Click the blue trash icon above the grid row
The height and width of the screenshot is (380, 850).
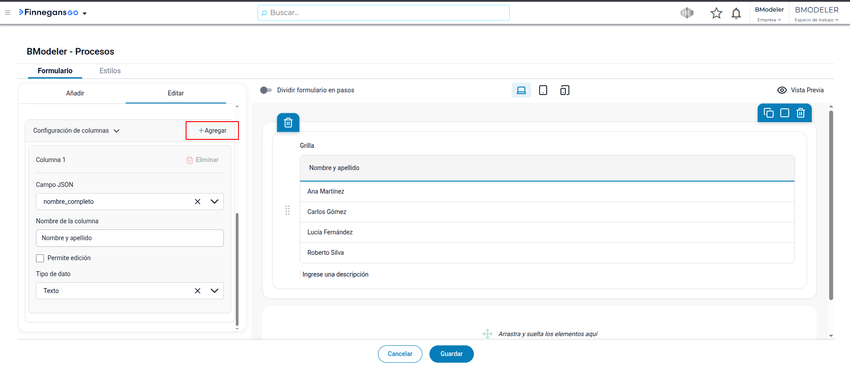click(x=288, y=123)
